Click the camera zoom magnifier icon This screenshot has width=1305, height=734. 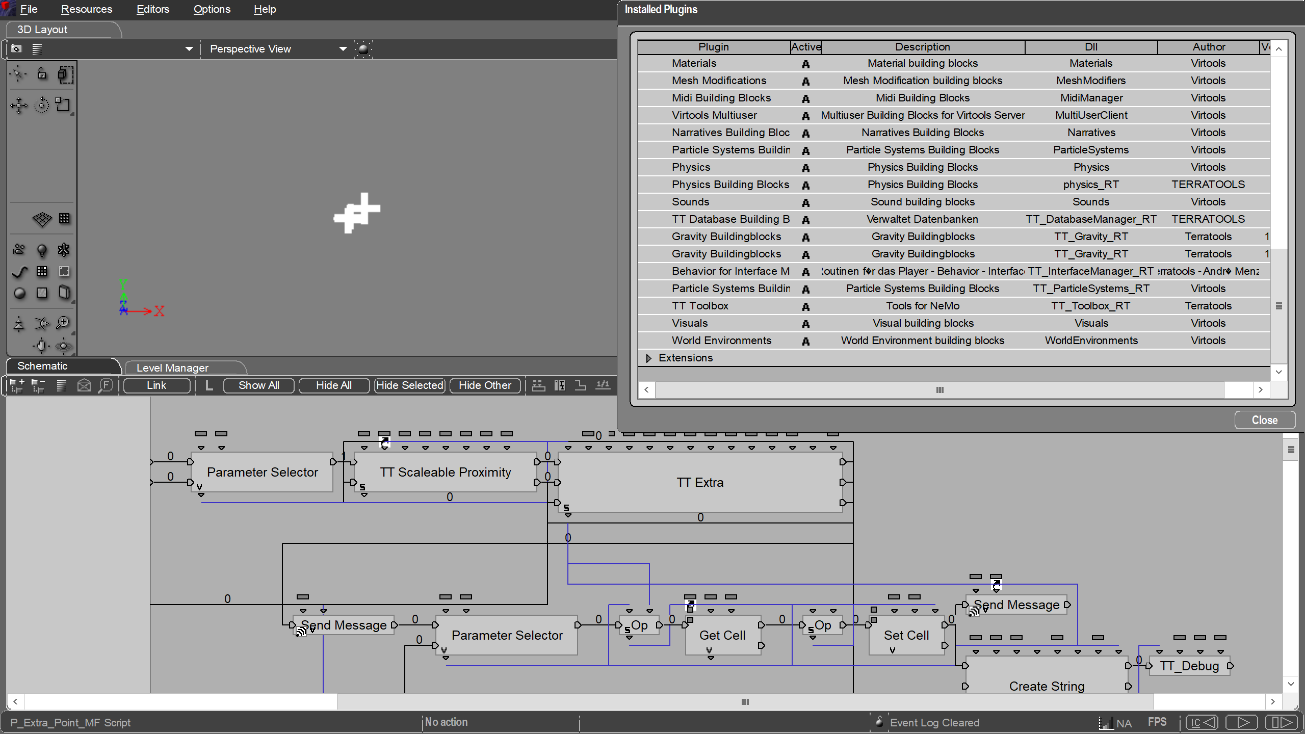tap(63, 323)
